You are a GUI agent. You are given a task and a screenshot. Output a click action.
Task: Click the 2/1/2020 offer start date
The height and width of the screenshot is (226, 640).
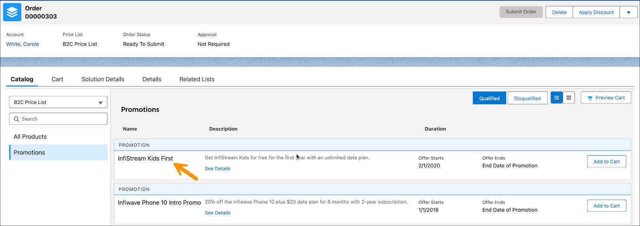[x=429, y=166]
